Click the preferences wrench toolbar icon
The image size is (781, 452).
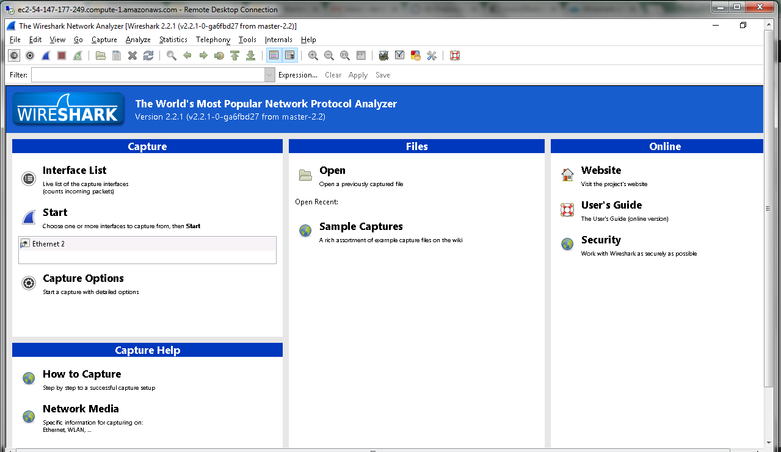(x=432, y=56)
